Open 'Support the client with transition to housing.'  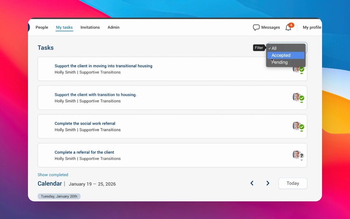coord(95,95)
